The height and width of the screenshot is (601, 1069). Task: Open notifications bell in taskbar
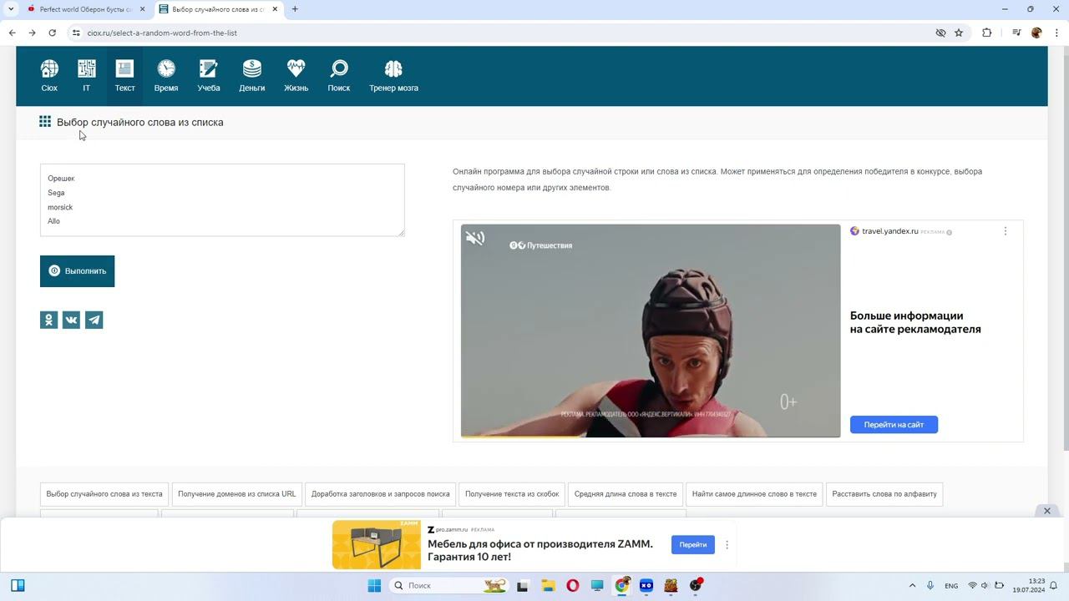[1054, 586]
